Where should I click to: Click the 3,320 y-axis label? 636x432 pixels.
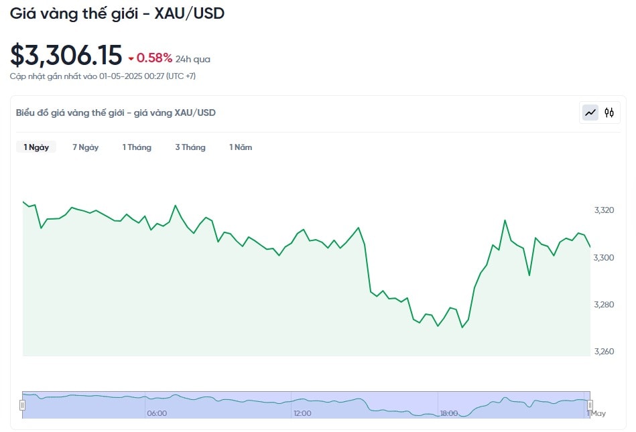[x=604, y=210]
